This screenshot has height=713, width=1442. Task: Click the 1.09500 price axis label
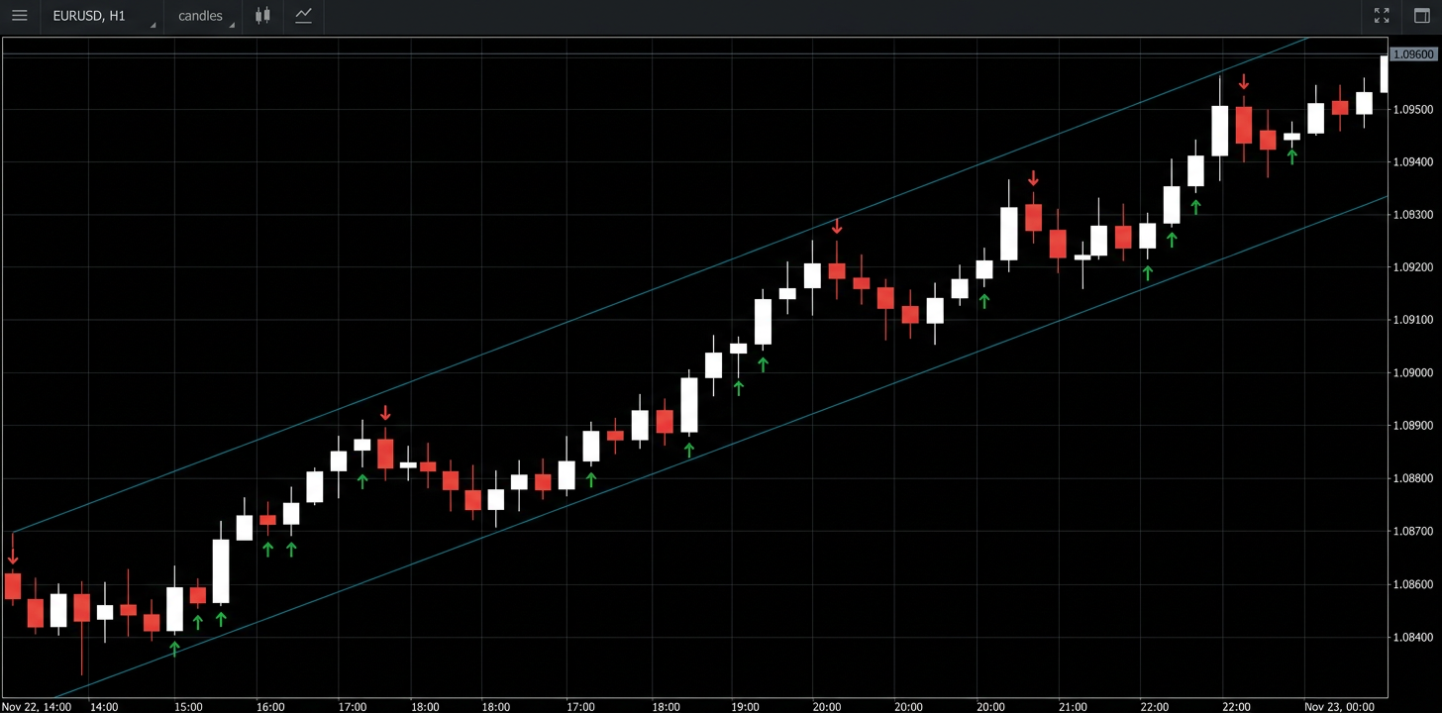1414,109
